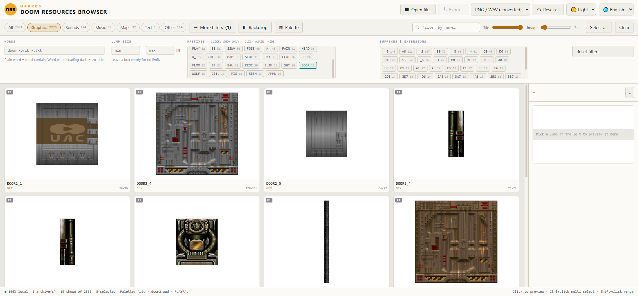Screen dimensions: 638x296
Task: Show the Maps category
Action: [128, 27]
